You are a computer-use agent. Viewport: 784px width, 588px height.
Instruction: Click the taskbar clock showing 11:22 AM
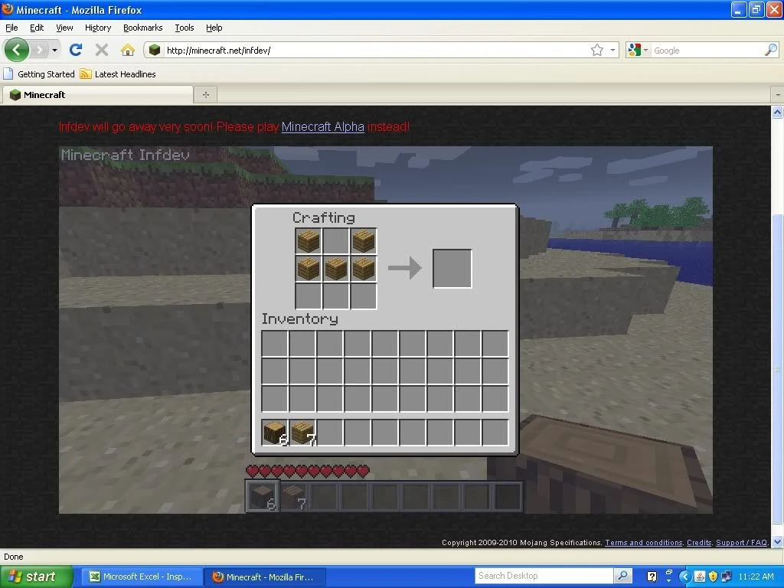pos(756,577)
